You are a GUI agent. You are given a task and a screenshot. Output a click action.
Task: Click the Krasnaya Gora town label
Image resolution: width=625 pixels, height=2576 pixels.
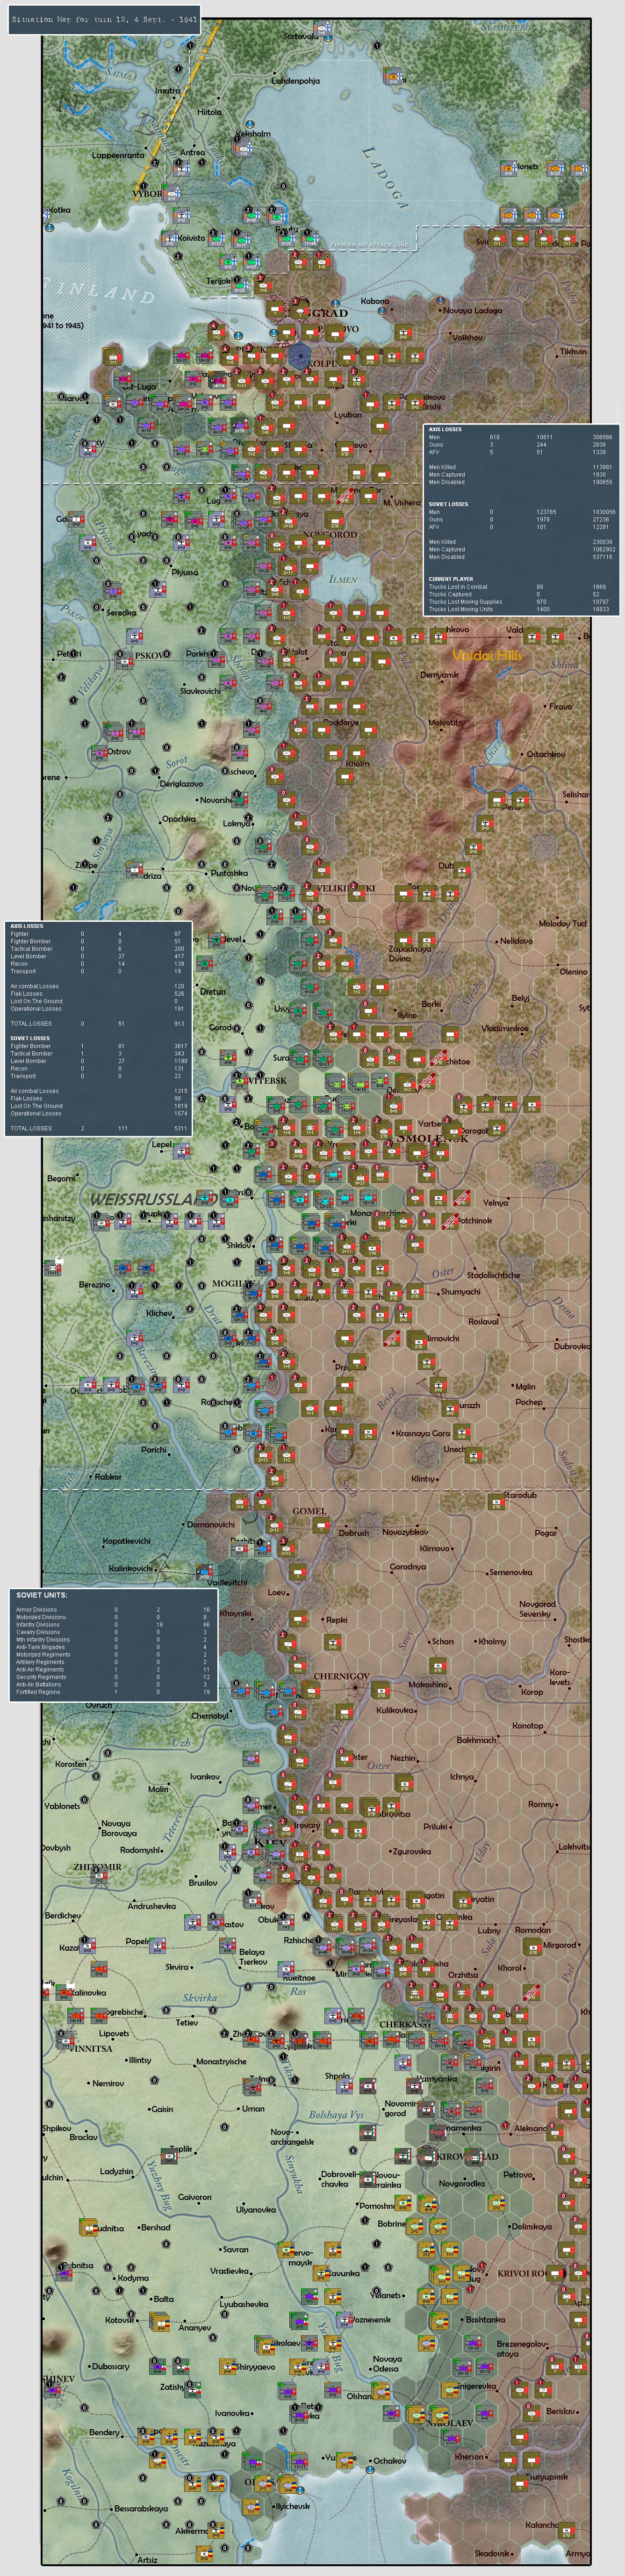pyautogui.click(x=422, y=1433)
